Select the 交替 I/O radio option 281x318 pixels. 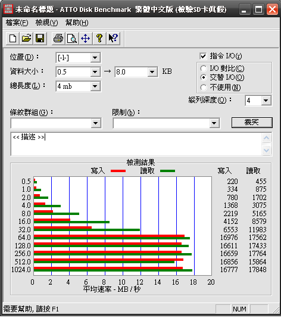(204, 77)
